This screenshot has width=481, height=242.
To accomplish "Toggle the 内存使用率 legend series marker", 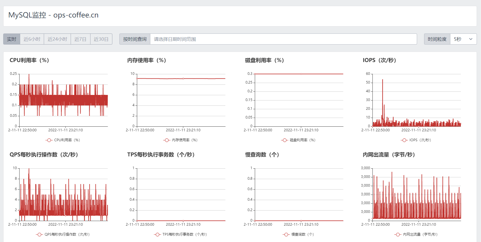I will [x=167, y=140].
